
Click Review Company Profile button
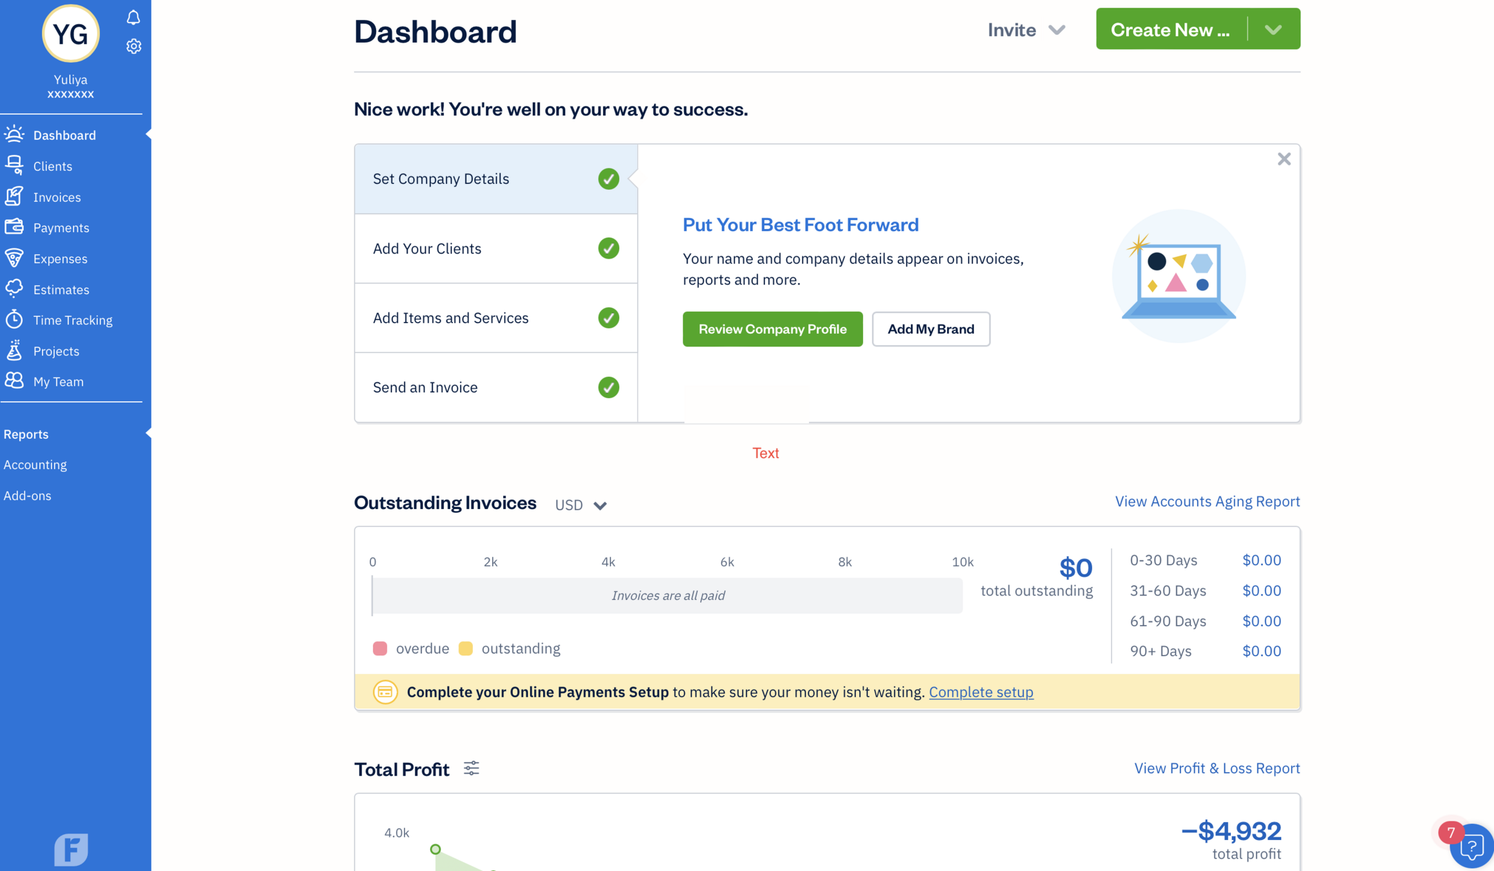click(772, 329)
